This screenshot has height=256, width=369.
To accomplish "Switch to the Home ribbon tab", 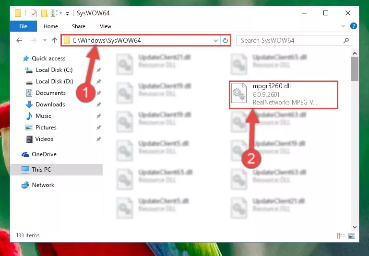I will click(x=51, y=26).
